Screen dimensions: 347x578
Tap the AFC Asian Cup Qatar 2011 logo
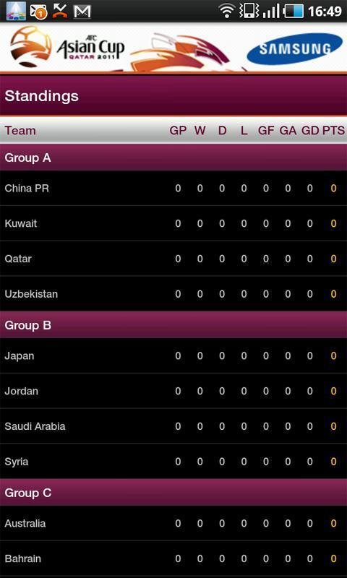coord(67,46)
